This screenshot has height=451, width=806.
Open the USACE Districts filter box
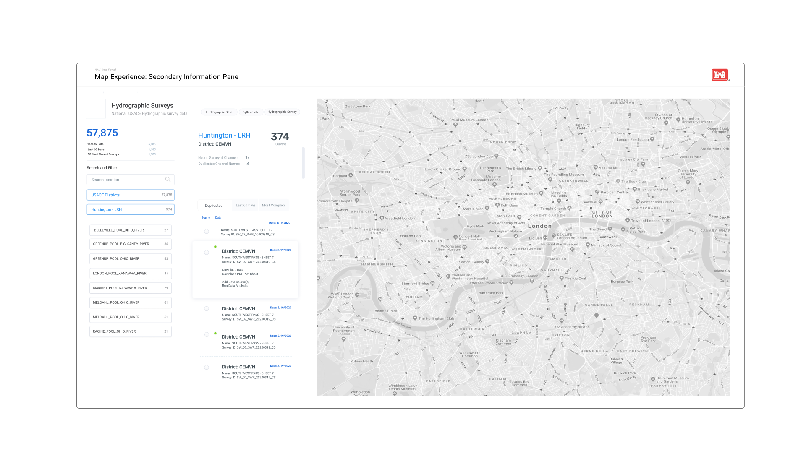(131, 195)
